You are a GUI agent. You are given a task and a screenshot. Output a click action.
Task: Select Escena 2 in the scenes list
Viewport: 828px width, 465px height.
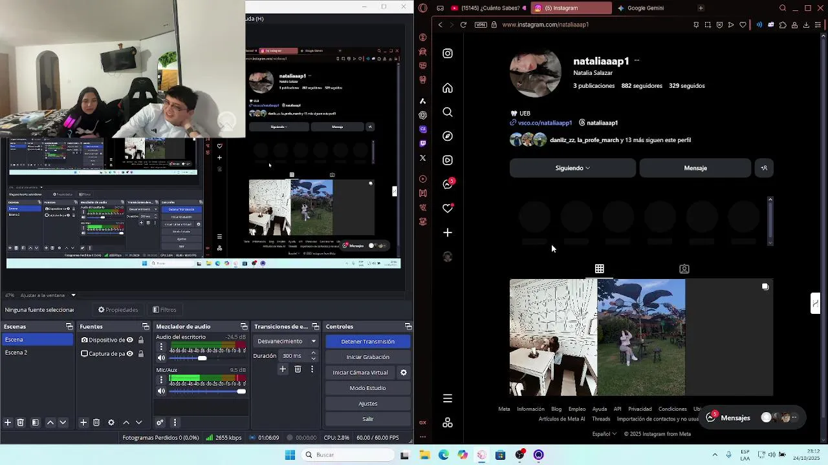37,353
